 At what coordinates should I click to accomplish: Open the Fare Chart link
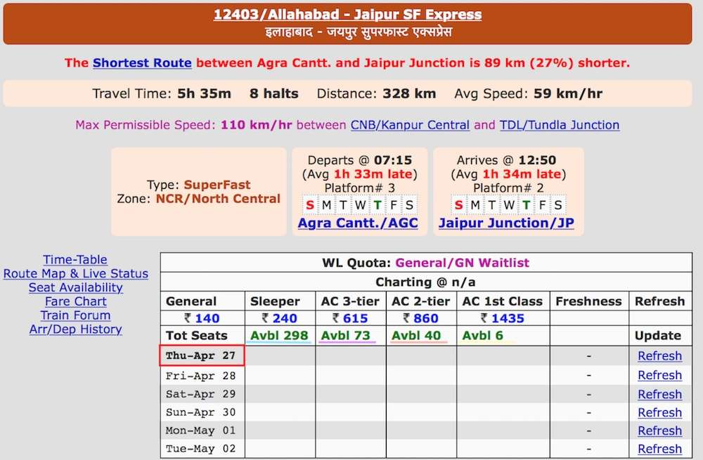click(76, 301)
